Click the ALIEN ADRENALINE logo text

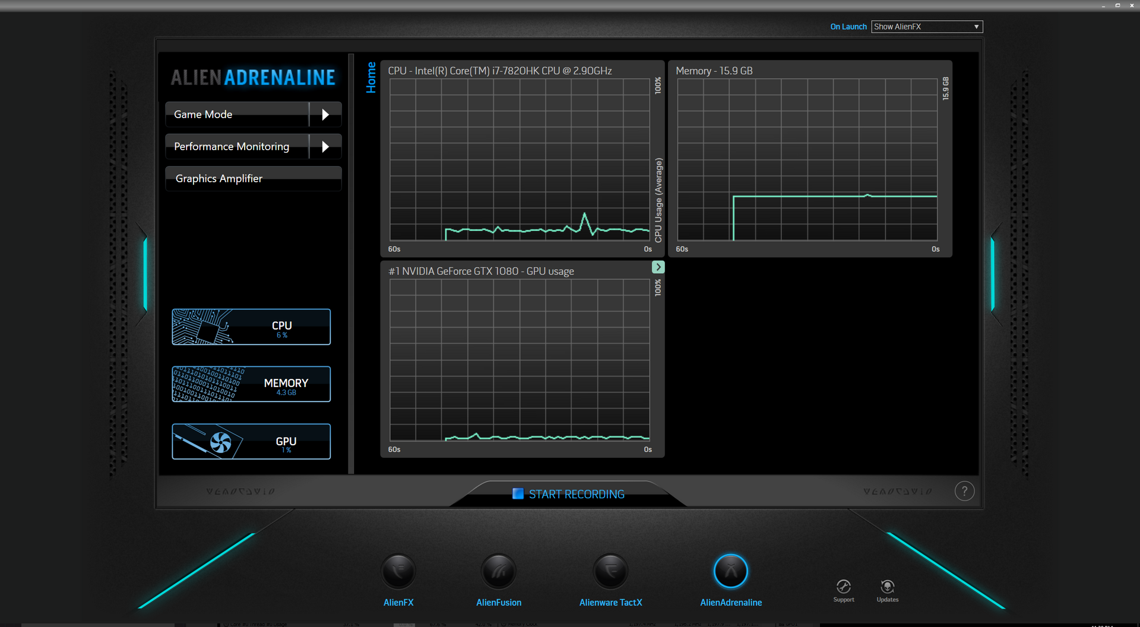pos(253,77)
